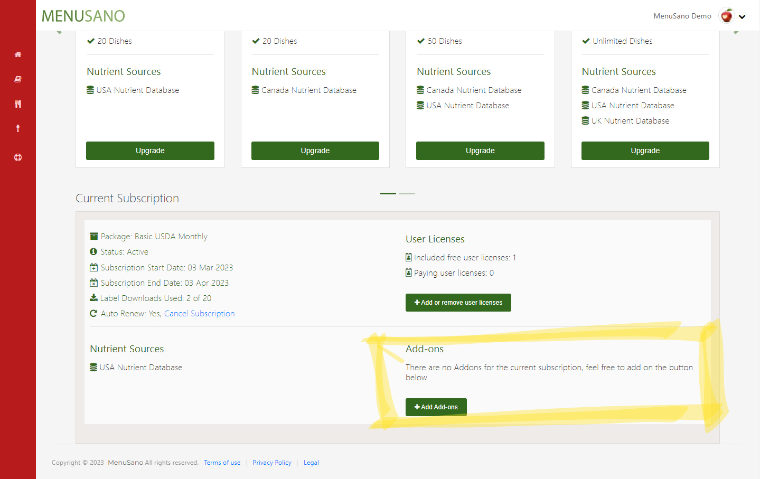Open the Privacy Policy footer link
The width and height of the screenshot is (760, 479).
(272, 463)
